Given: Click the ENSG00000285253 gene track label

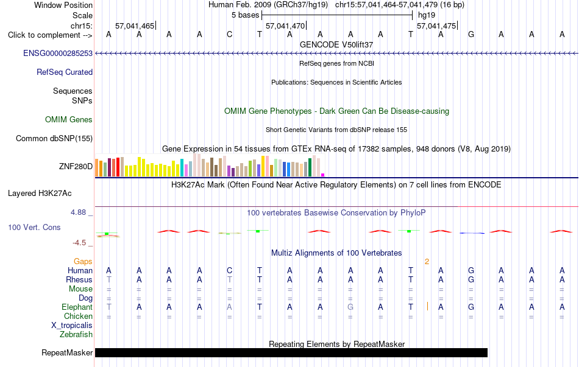Looking at the screenshot, I should click(x=58, y=53).
